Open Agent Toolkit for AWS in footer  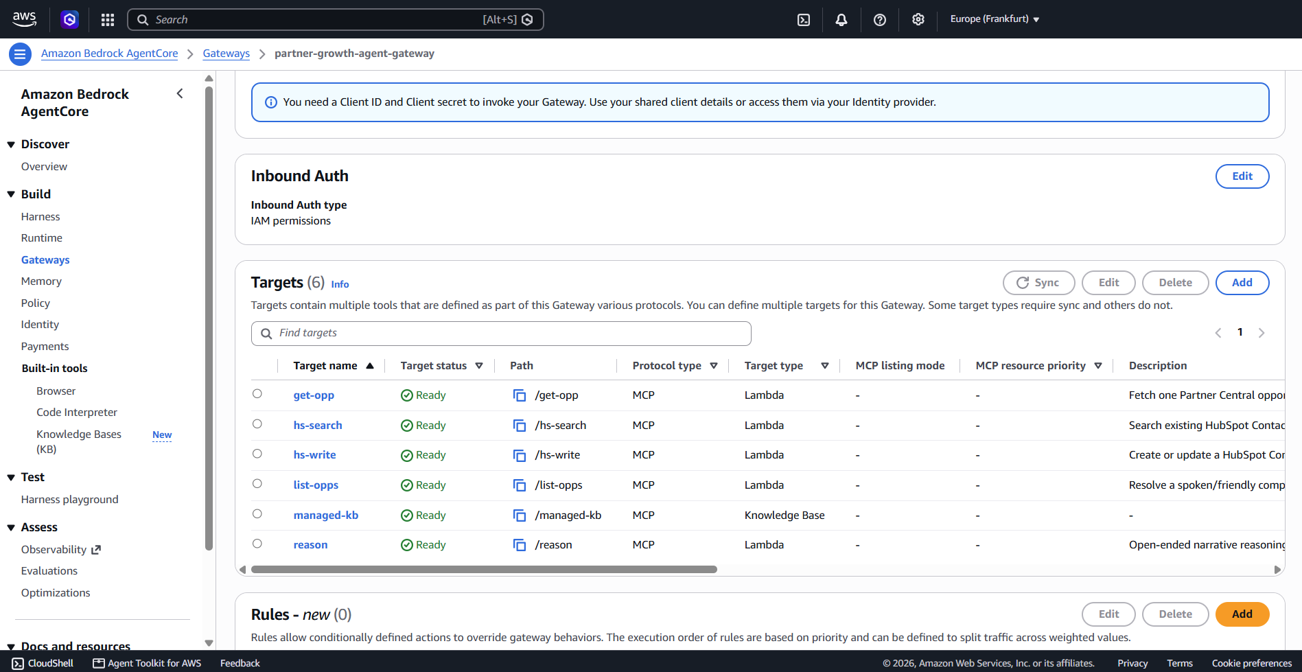pos(147,663)
